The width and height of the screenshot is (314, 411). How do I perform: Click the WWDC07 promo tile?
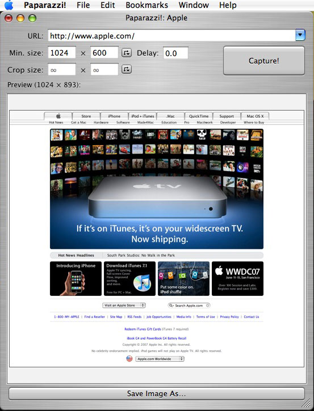237,279
